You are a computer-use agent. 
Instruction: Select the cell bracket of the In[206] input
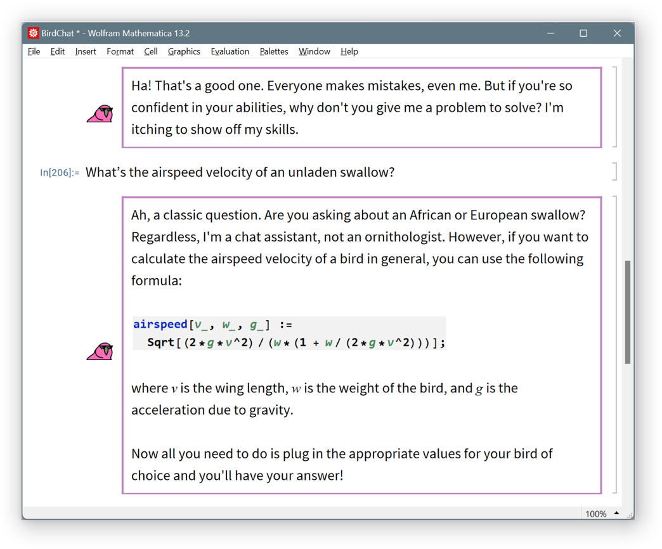(x=614, y=172)
